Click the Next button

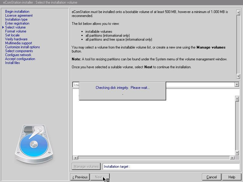point(100,177)
